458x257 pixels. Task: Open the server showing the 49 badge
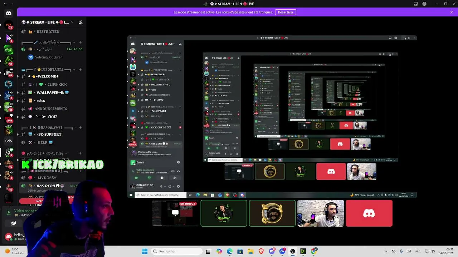click(9, 72)
